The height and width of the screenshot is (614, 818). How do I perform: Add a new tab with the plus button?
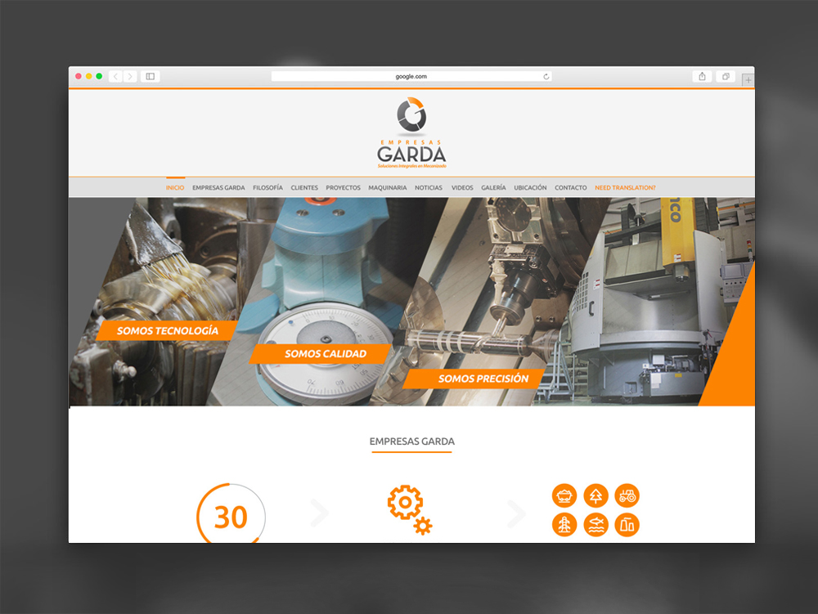point(748,80)
